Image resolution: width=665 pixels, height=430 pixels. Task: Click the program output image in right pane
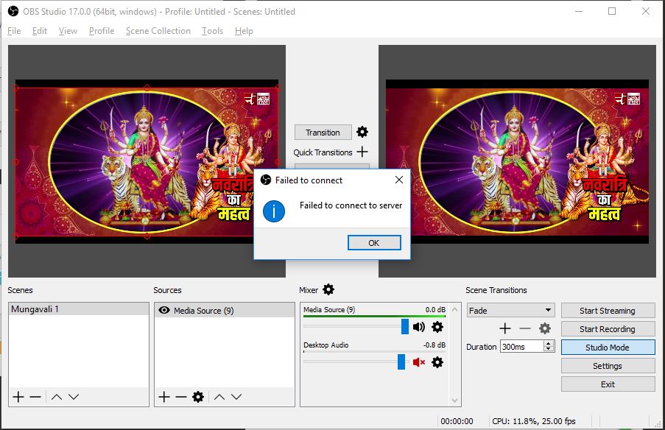[517, 161]
